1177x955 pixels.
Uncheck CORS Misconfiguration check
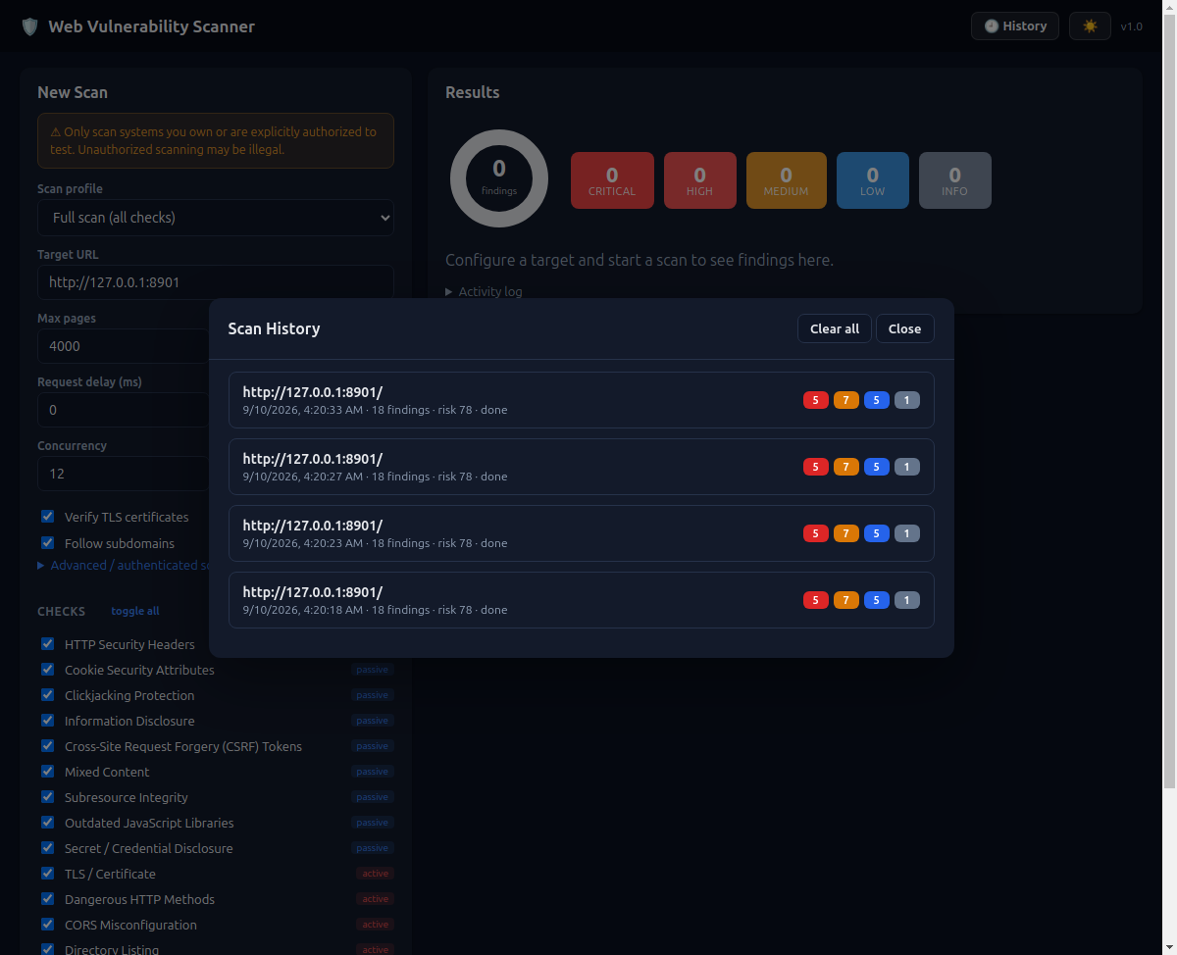(x=47, y=925)
